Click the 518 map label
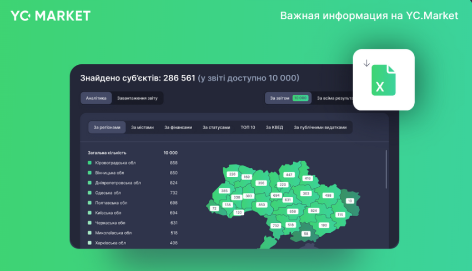Image resolution: width=472 pixels, height=271 pixels. point(290,225)
